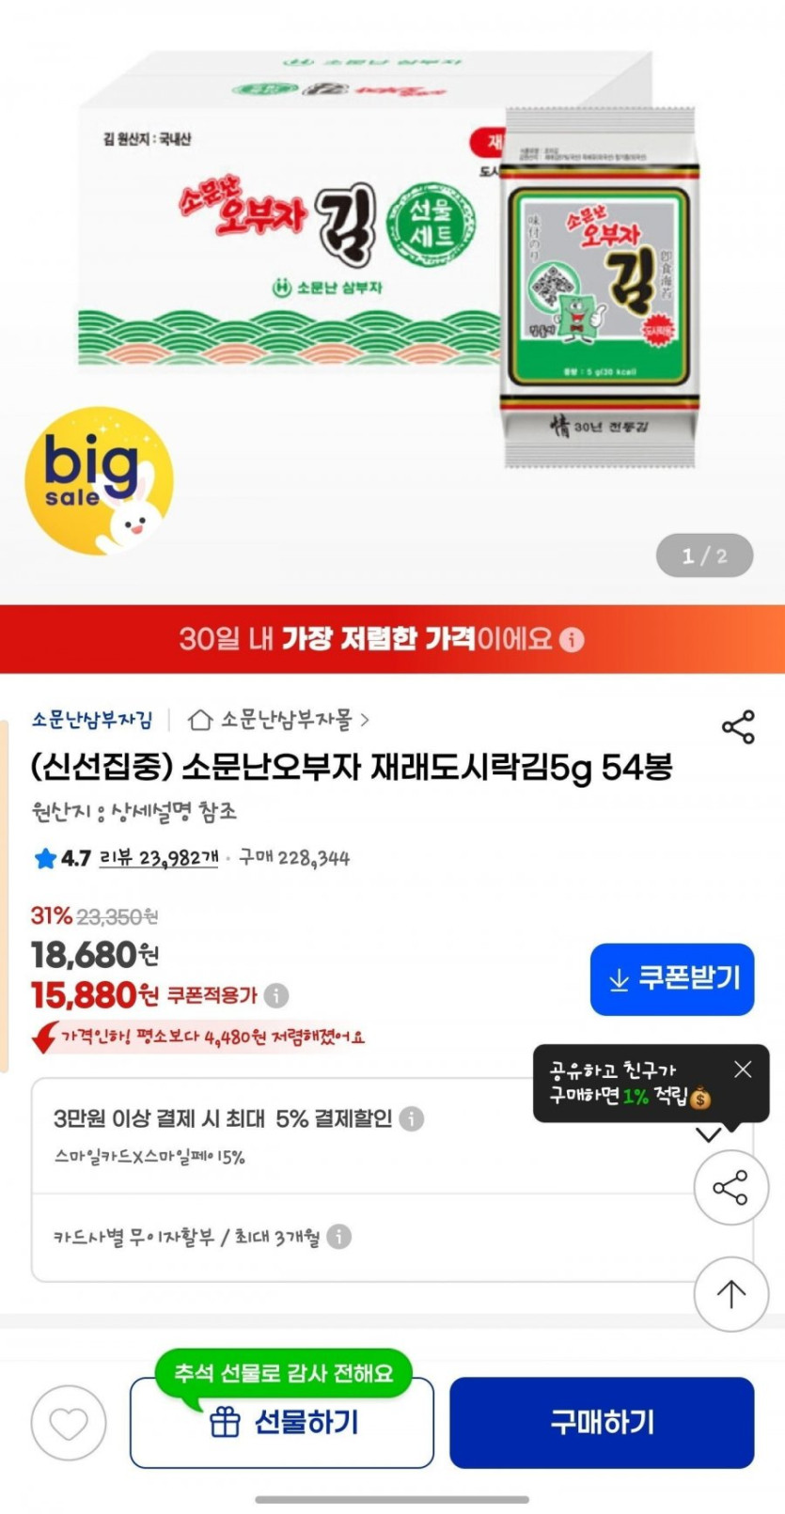This screenshot has width=785, height=1514.
Task: Add product to wishlist with heart icon
Action: coord(69,1422)
